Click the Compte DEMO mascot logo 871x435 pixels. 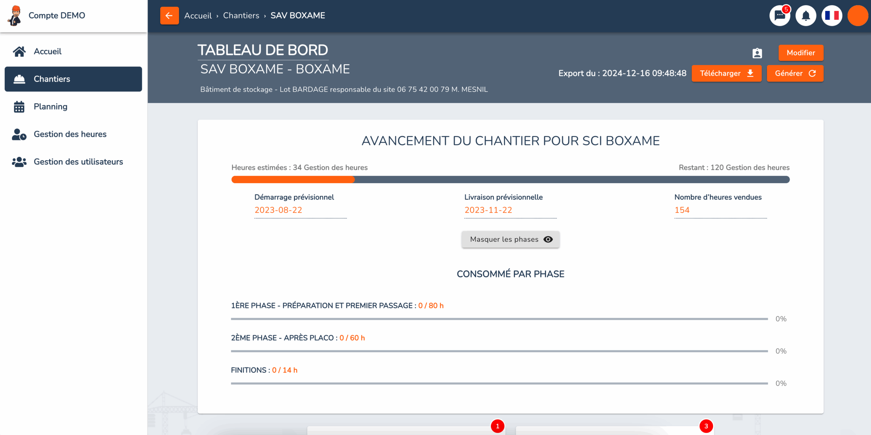(15, 16)
